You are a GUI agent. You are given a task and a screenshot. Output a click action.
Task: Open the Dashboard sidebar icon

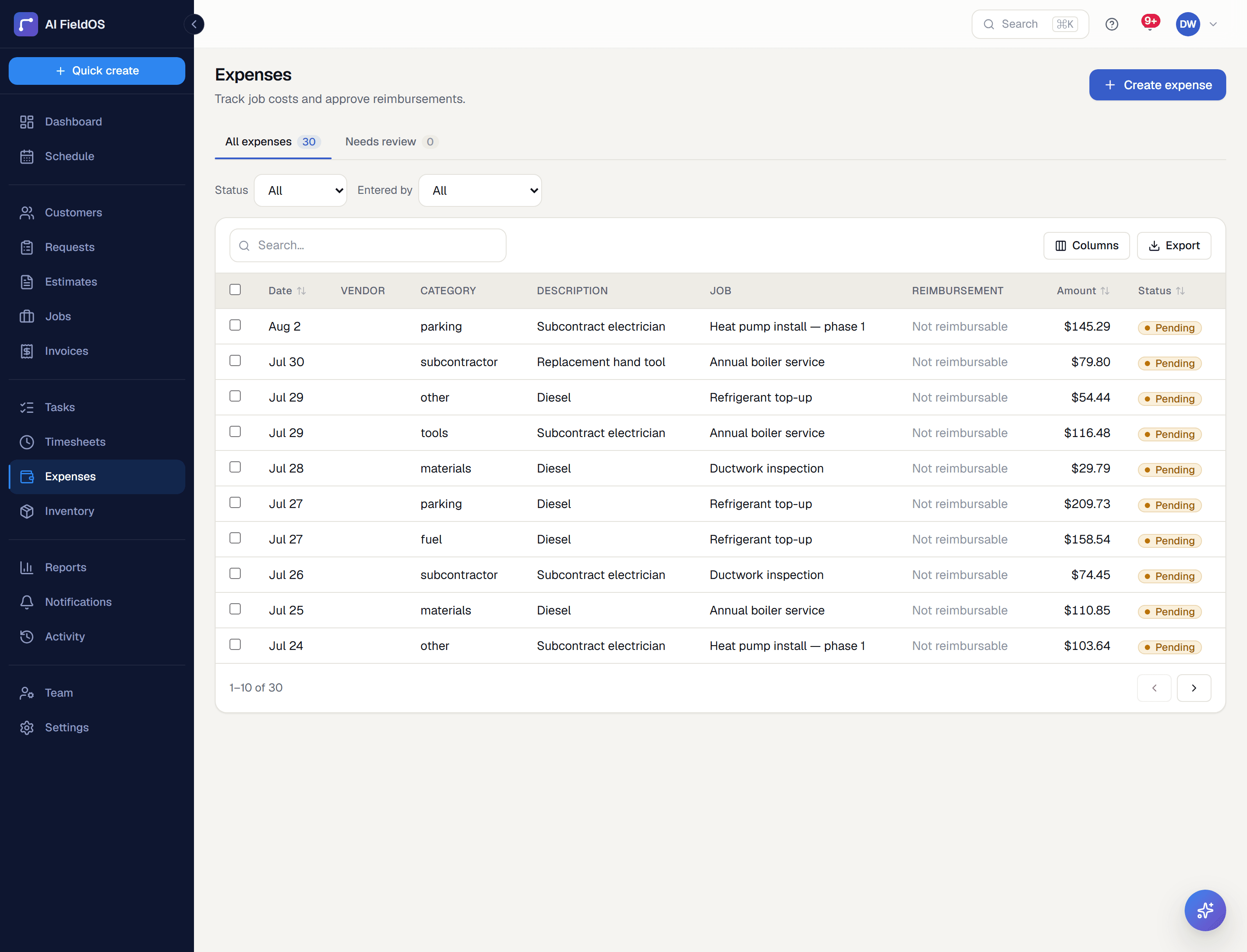pyautogui.click(x=27, y=122)
